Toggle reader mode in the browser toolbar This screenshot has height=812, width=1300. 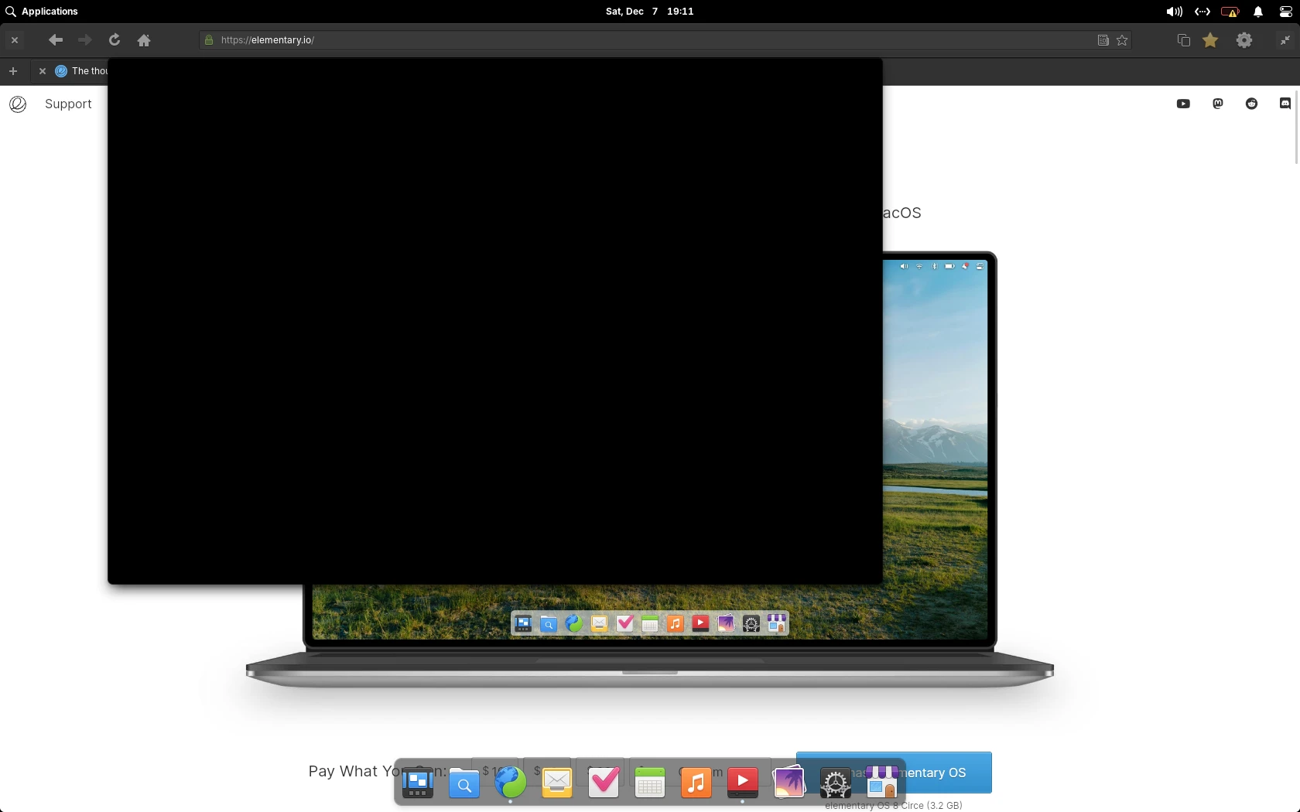coord(1103,40)
